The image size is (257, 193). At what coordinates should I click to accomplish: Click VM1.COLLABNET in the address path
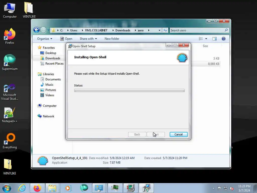pyautogui.click(x=96, y=30)
